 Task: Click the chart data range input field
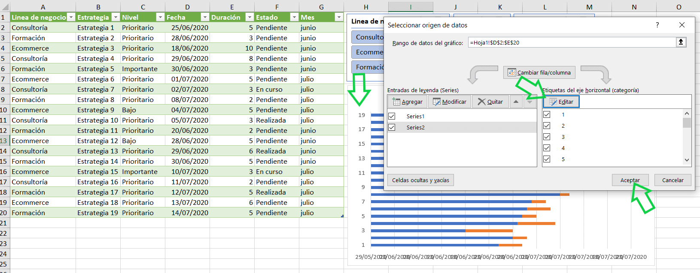(x=572, y=42)
